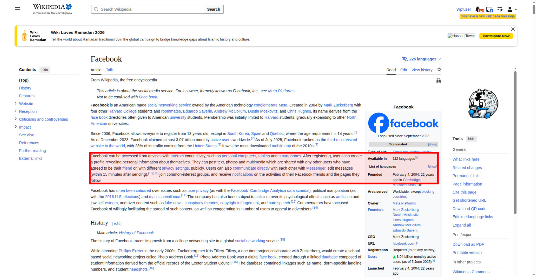Open the View history tab
The height and width of the screenshot is (277, 536).
pos(422,70)
